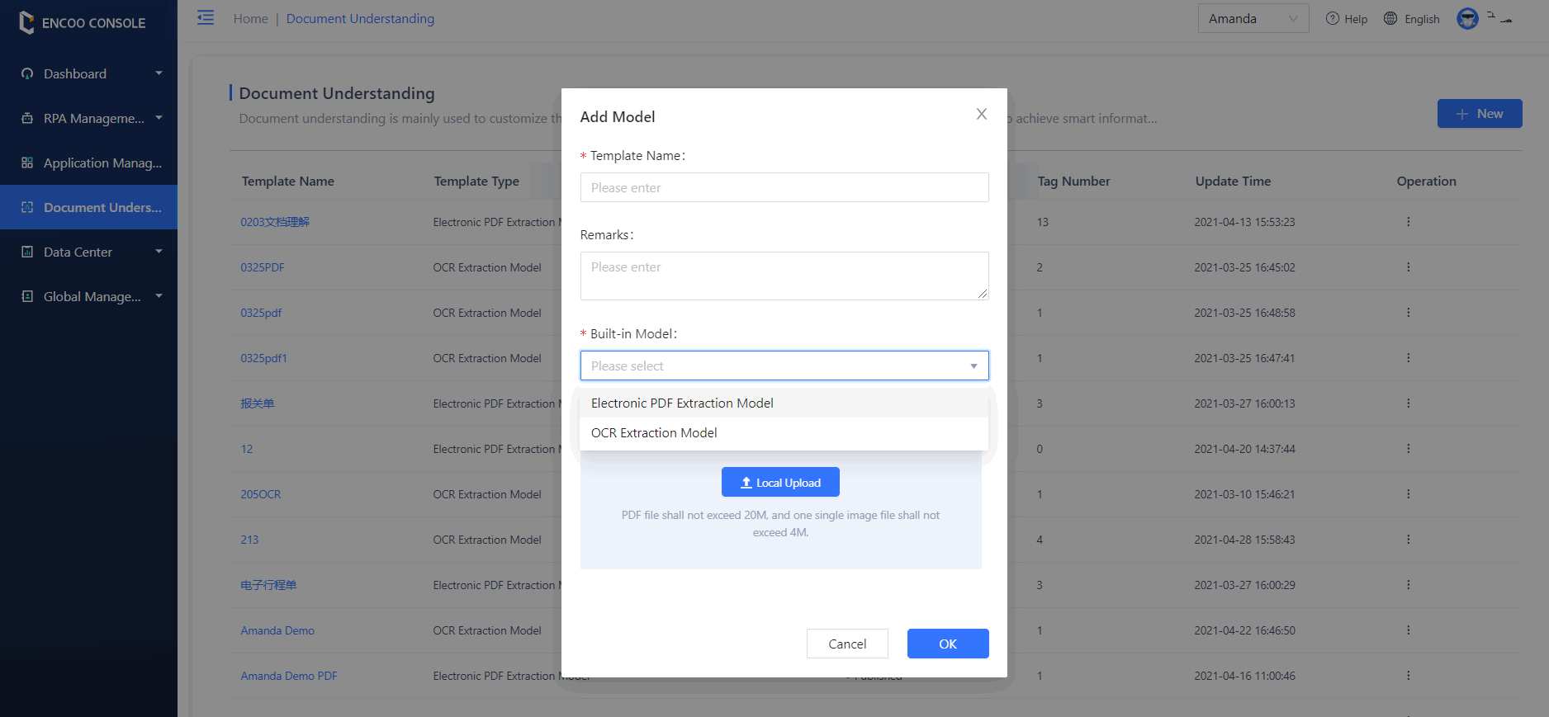This screenshot has width=1549, height=717.
Task: Open the Built-in Model select box
Action: pos(784,366)
